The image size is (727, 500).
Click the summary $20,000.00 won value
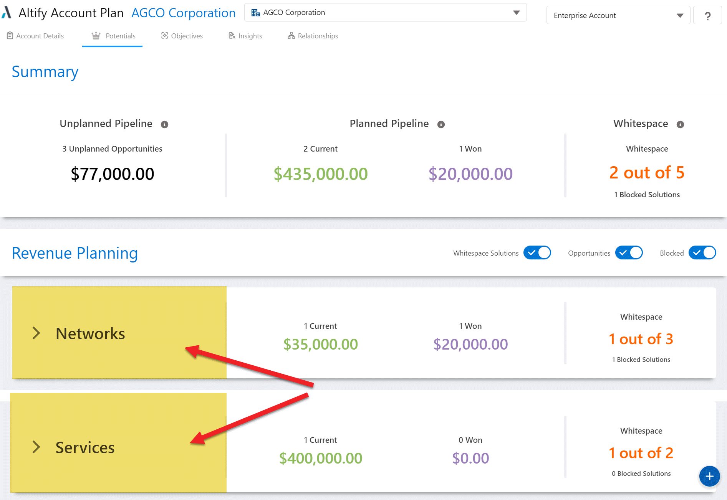(x=470, y=174)
